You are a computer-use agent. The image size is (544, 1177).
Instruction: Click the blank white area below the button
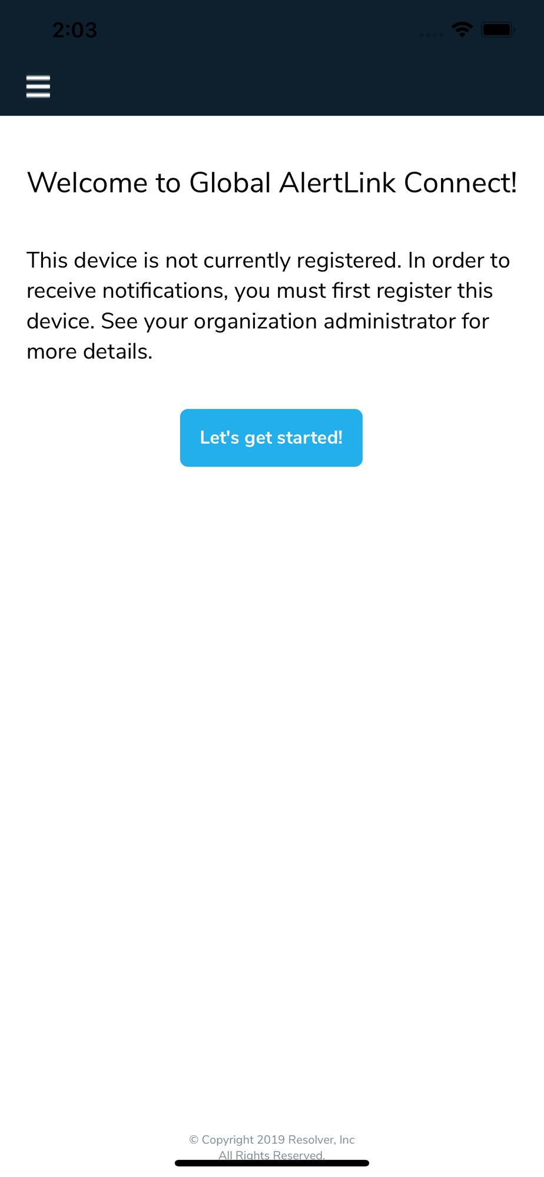coord(272,765)
